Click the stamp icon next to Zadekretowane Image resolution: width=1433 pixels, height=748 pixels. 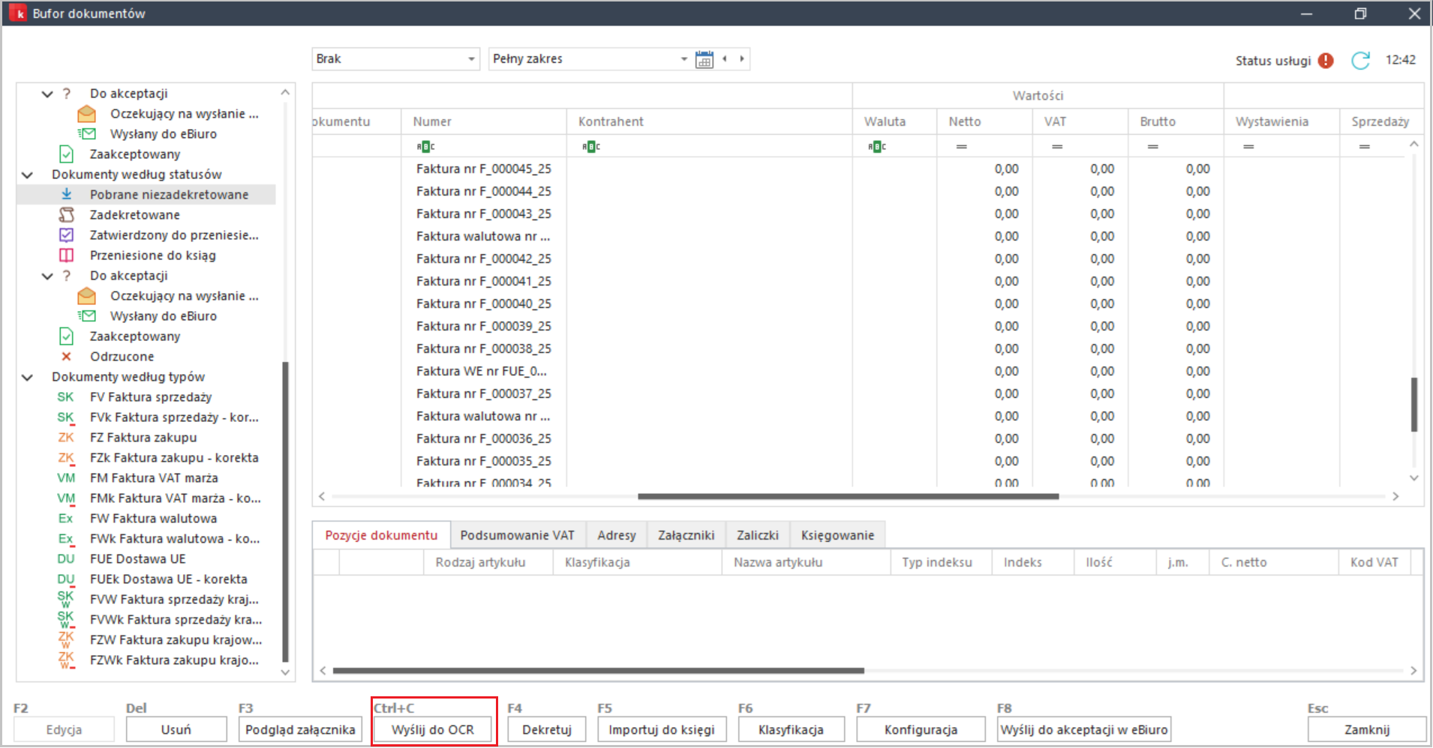tap(67, 214)
